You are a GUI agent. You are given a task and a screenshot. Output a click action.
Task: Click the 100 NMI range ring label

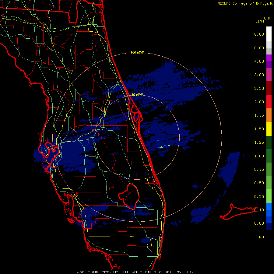tap(137, 52)
